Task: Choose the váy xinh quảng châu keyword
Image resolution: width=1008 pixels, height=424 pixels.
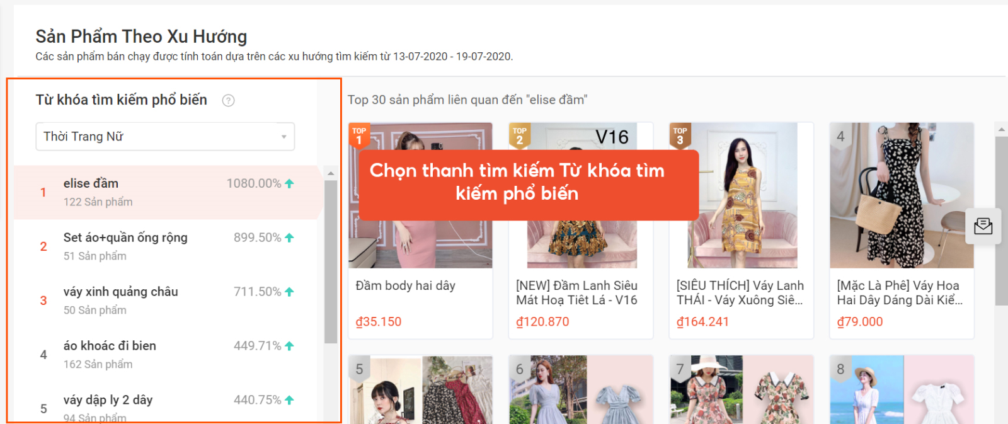Action: (x=120, y=292)
